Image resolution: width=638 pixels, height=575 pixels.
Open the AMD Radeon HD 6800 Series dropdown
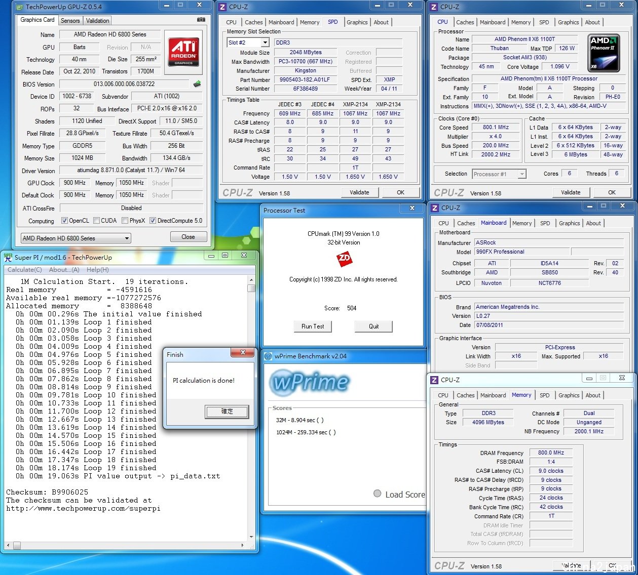[76, 238]
